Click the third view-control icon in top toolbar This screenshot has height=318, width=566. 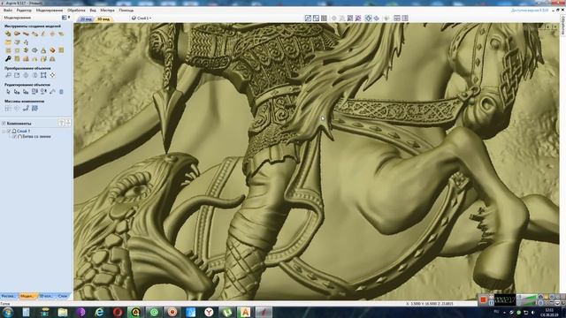(x=324, y=18)
